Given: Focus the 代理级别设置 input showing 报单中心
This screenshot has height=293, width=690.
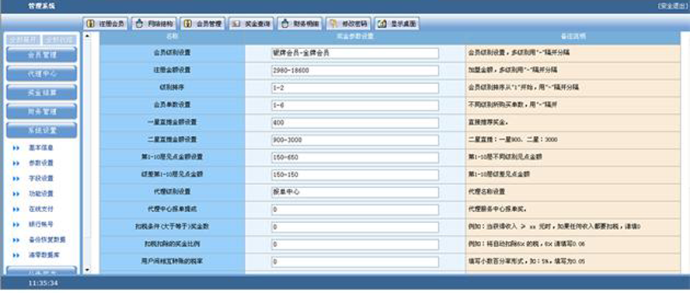Looking at the screenshot, I should pyautogui.click(x=355, y=192).
